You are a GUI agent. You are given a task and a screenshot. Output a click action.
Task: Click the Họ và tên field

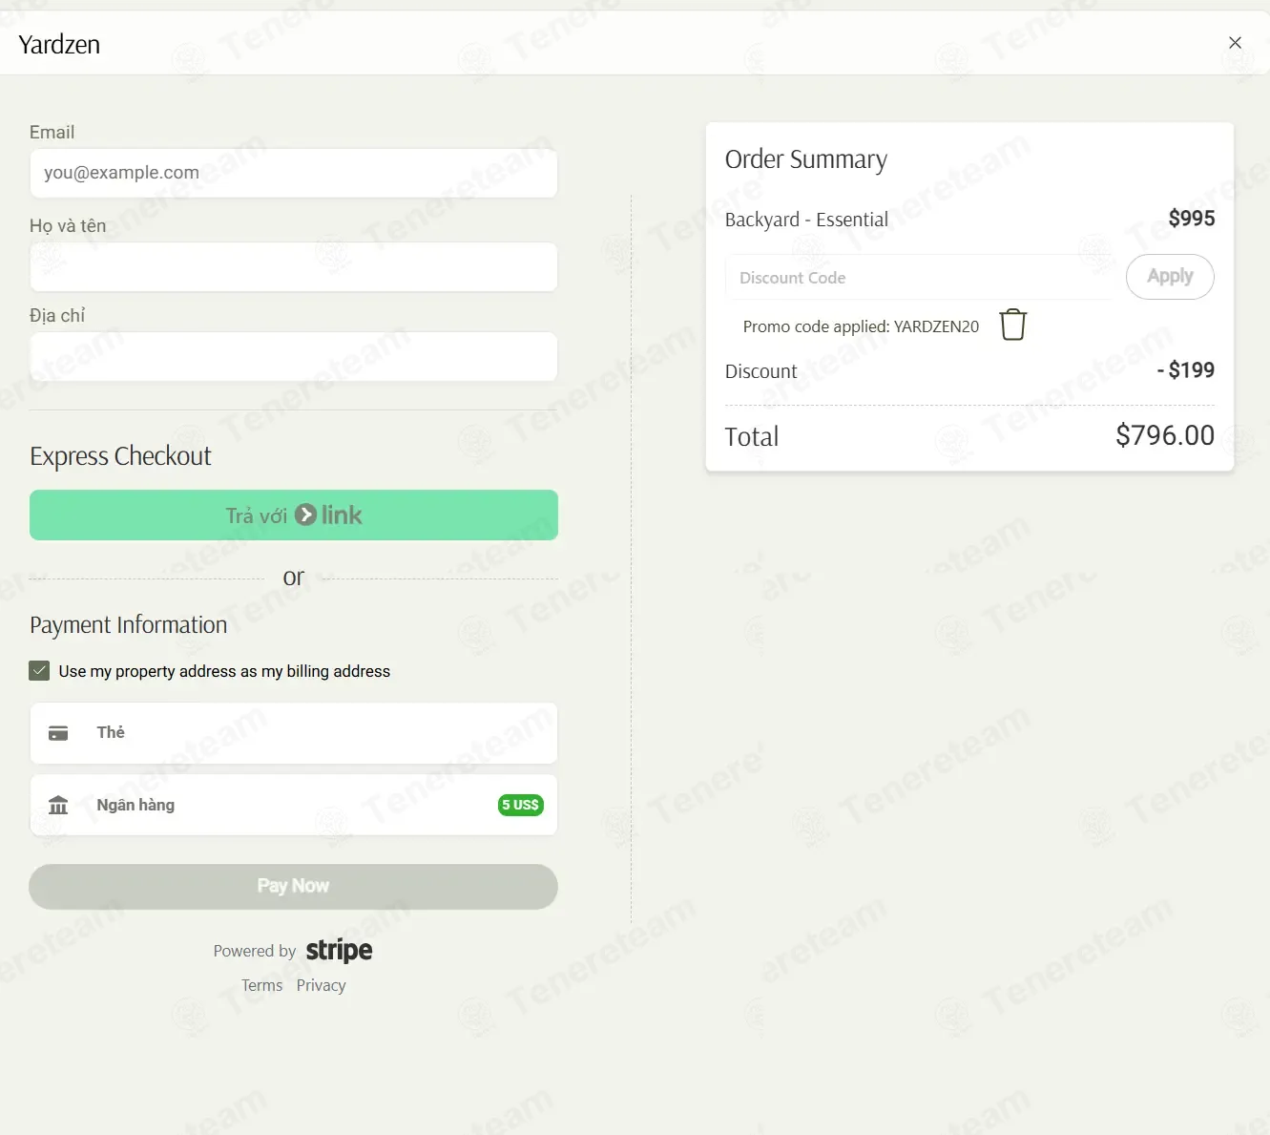point(293,267)
